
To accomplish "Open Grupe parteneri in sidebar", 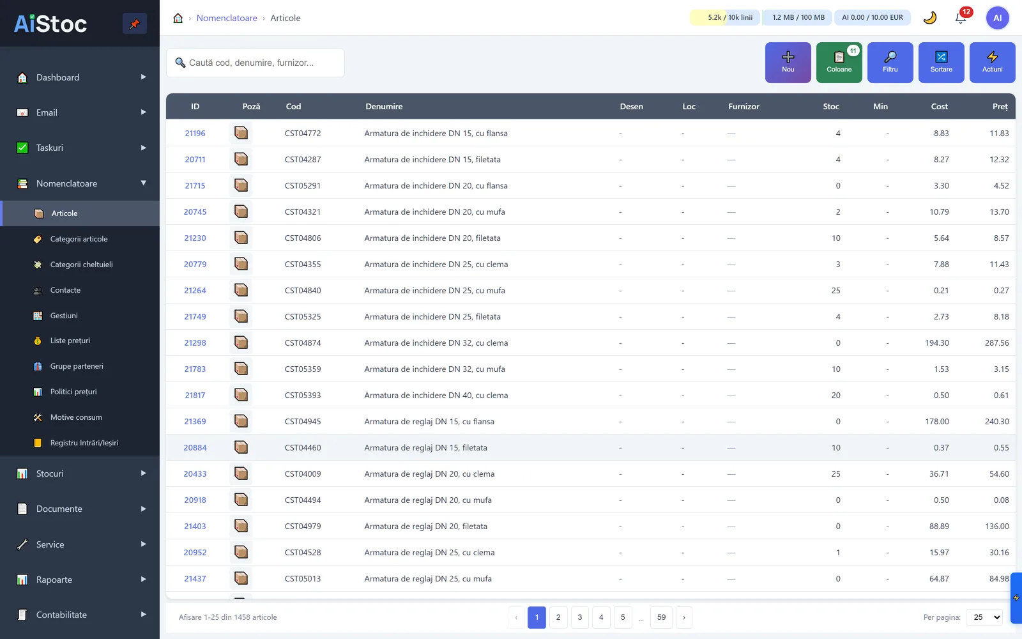I will (x=80, y=366).
